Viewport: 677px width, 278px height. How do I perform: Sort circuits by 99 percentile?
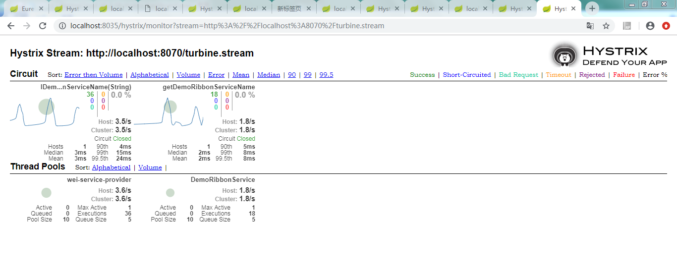[308, 75]
